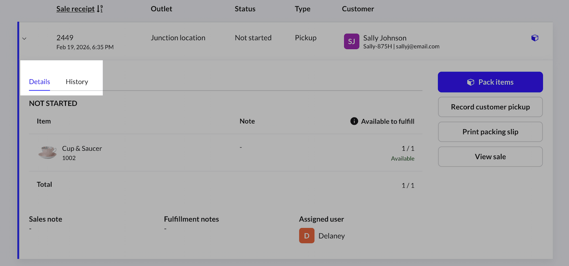Click Record customer pickup button

pos(490,107)
